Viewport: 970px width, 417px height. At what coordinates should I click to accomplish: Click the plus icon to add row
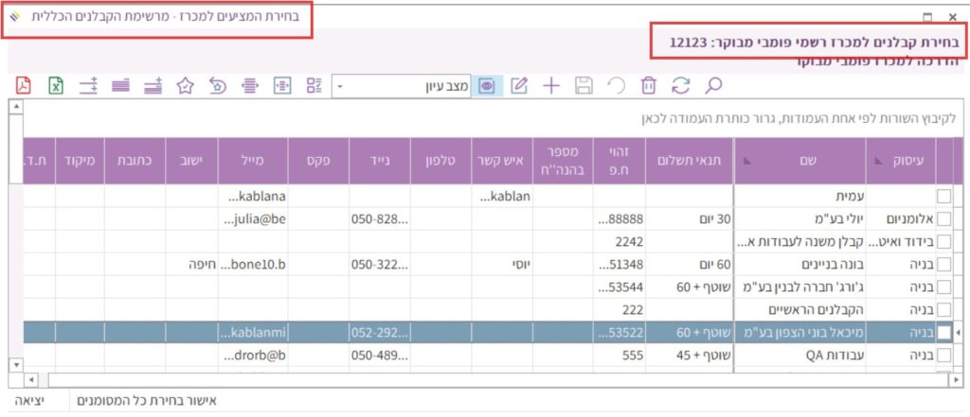[550, 85]
